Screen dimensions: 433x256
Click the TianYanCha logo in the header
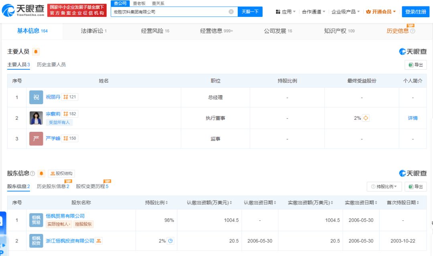tap(23, 10)
